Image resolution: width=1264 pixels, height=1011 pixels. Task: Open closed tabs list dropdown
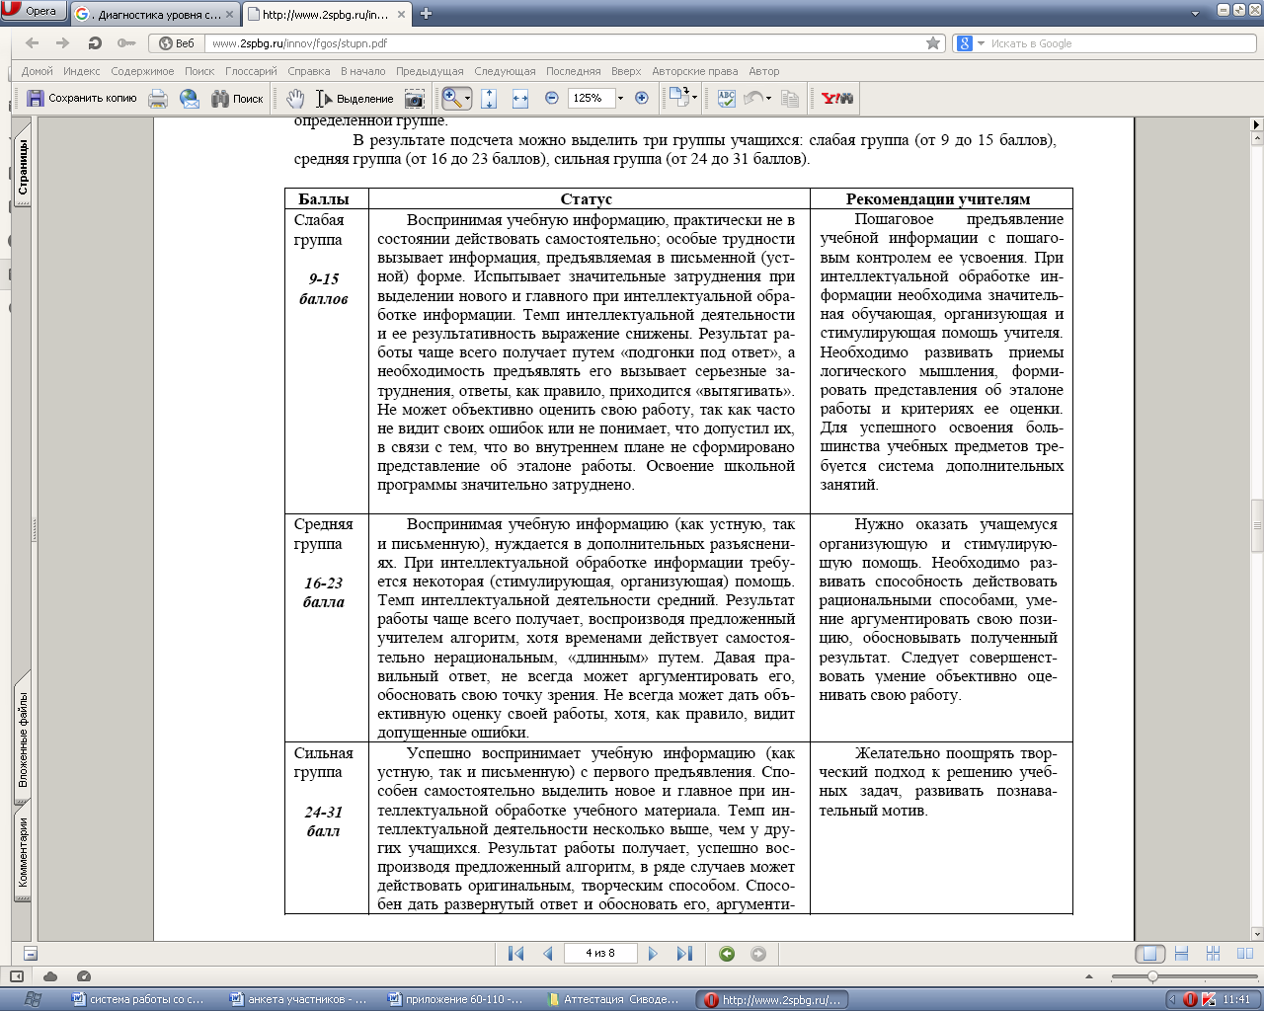click(1196, 14)
